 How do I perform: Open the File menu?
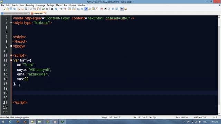[x=2, y=6]
